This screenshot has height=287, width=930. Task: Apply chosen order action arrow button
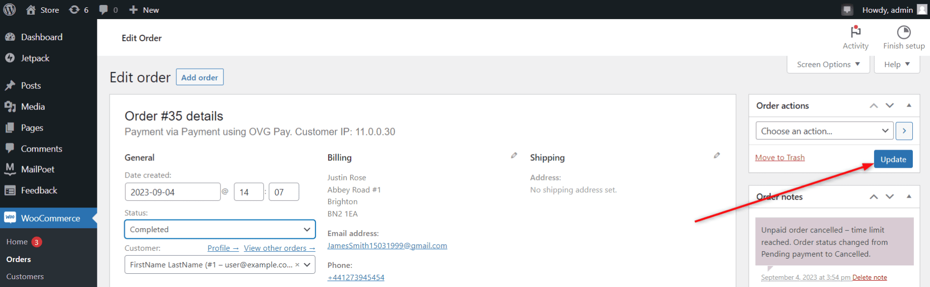pyautogui.click(x=904, y=131)
